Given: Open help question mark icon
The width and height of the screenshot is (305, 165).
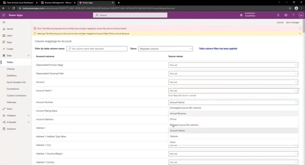Looking at the screenshot, I should pos(293,15).
